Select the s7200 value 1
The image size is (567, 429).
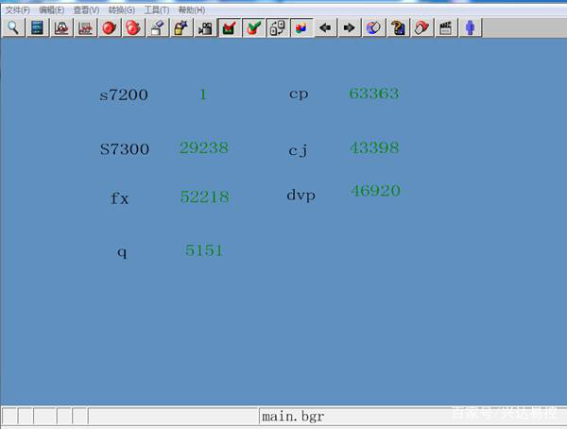pos(203,94)
